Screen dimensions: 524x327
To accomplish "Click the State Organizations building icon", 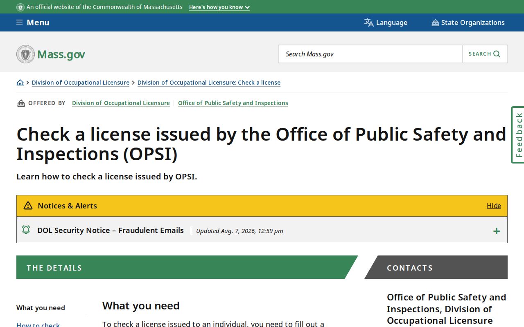I will pyautogui.click(x=435, y=22).
